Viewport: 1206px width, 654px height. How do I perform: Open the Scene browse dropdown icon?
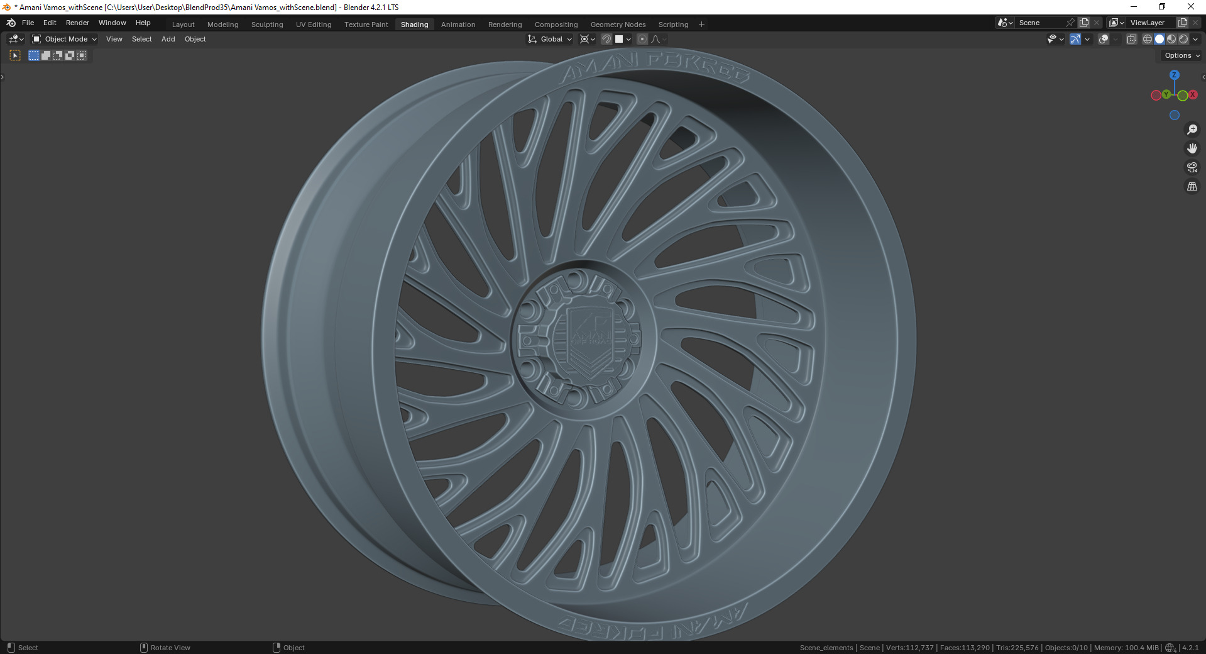(x=1006, y=23)
